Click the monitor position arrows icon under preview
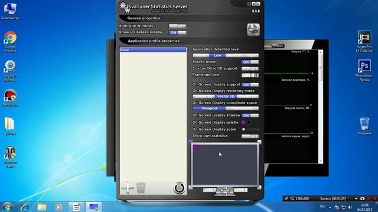 point(225,191)
